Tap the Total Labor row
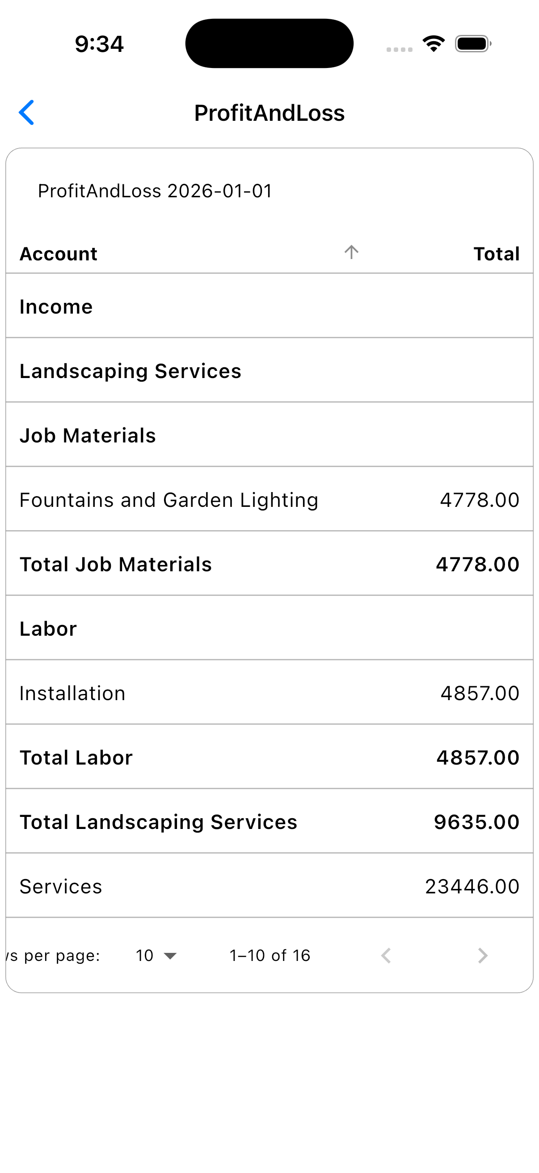The width and height of the screenshot is (539, 1173). pyautogui.click(x=269, y=757)
